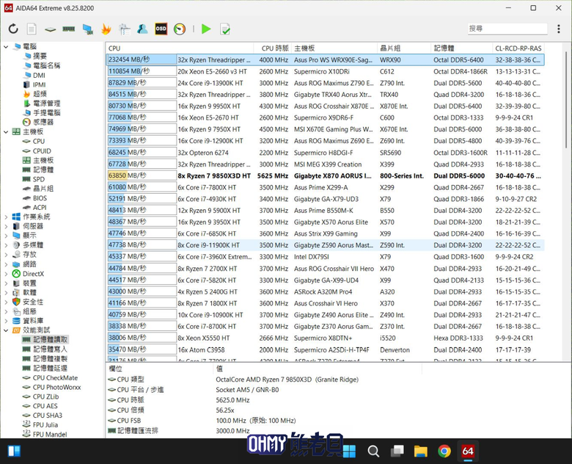
Task: Open taskbar Search magnifier
Action: click(373, 452)
